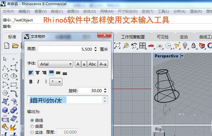Close the 文本物件 dialog

click(104, 35)
